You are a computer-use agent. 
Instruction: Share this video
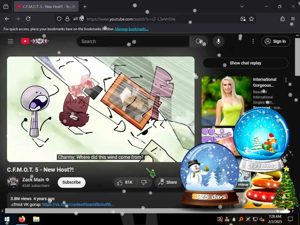click(x=168, y=182)
